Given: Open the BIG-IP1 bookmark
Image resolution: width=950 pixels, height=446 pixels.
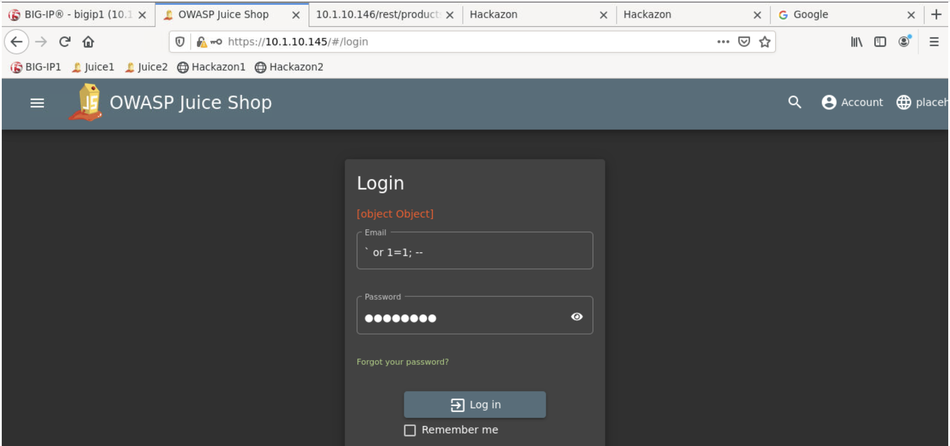Looking at the screenshot, I should pos(36,67).
